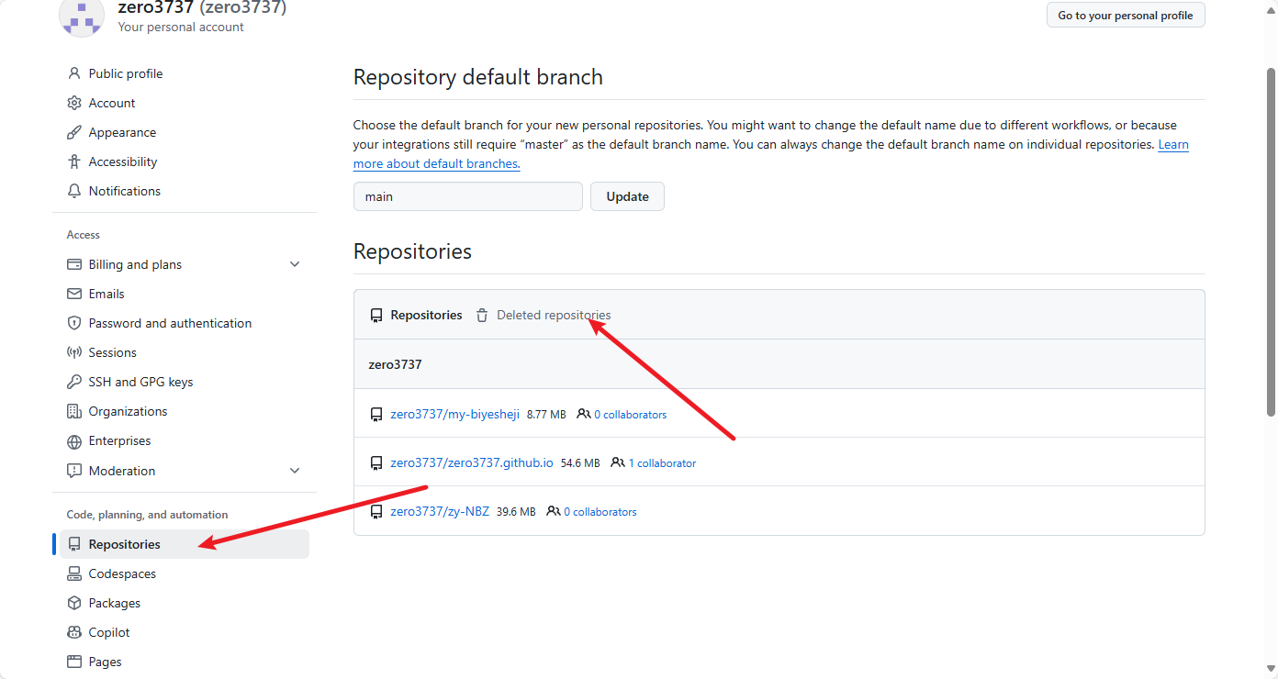The width and height of the screenshot is (1278, 679).
Task: Click the Packages box icon
Action: point(74,603)
